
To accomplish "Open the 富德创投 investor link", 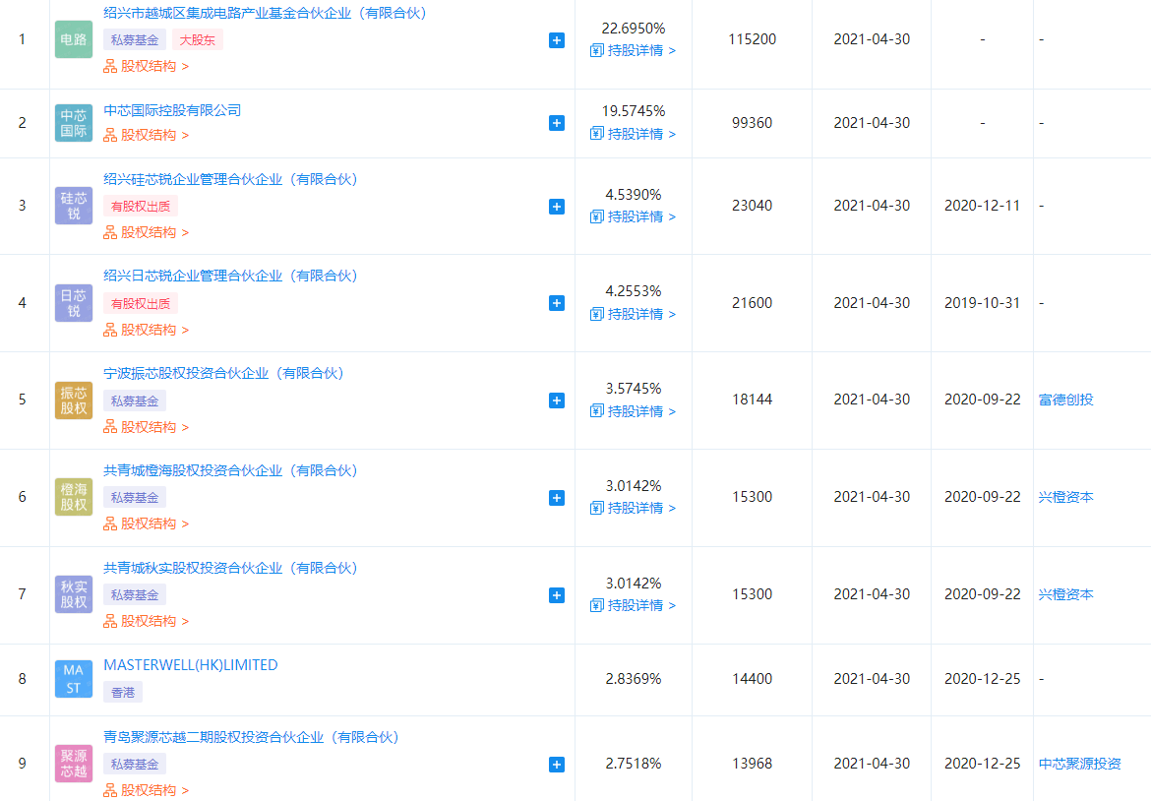I will [x=1065, y=400].
